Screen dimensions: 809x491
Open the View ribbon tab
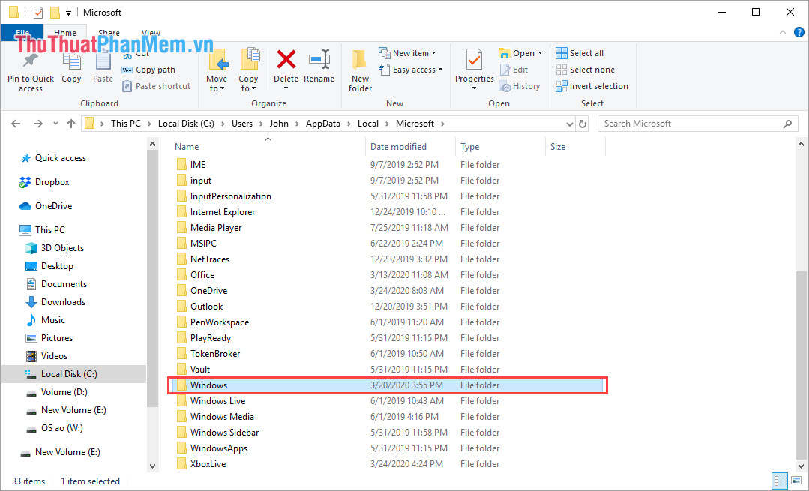(x=150, y=33)
